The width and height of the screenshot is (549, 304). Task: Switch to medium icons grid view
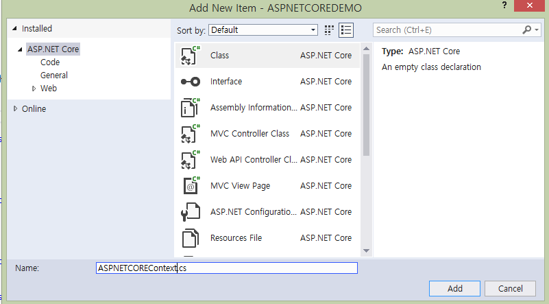(x=329, y=30)
